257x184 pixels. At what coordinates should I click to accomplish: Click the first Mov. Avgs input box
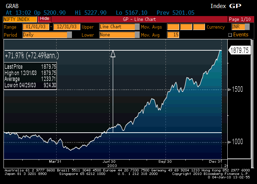click(x=173, y=27)
